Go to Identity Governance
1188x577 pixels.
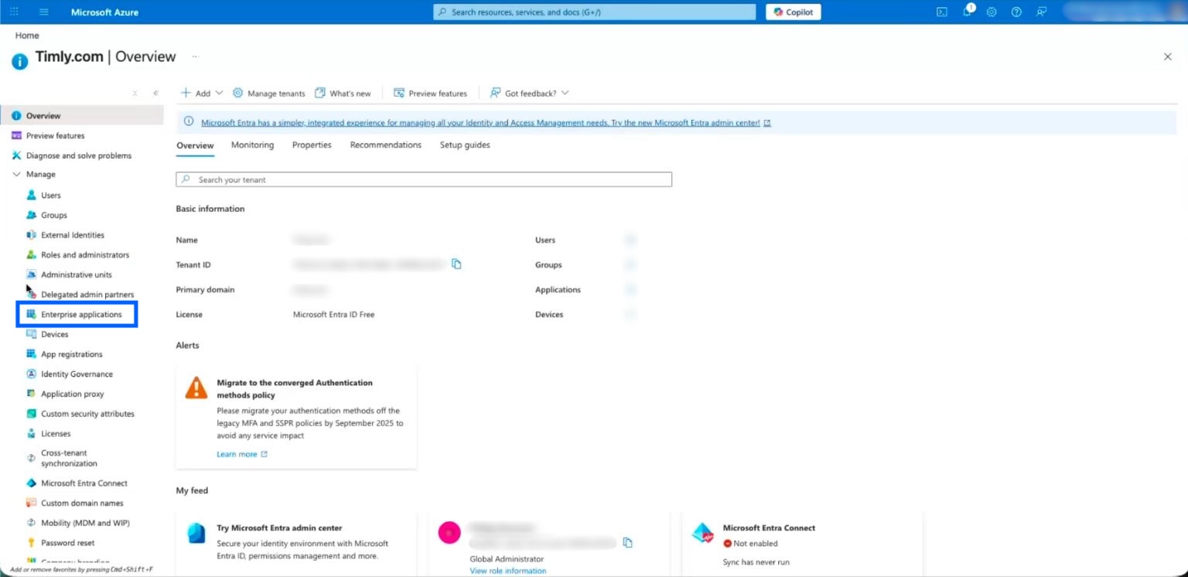(x=77, y=374)
